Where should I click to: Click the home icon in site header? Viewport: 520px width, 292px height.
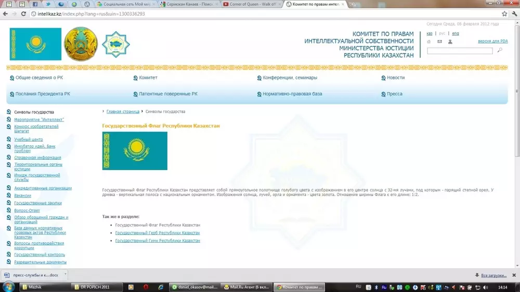[429, 41]
